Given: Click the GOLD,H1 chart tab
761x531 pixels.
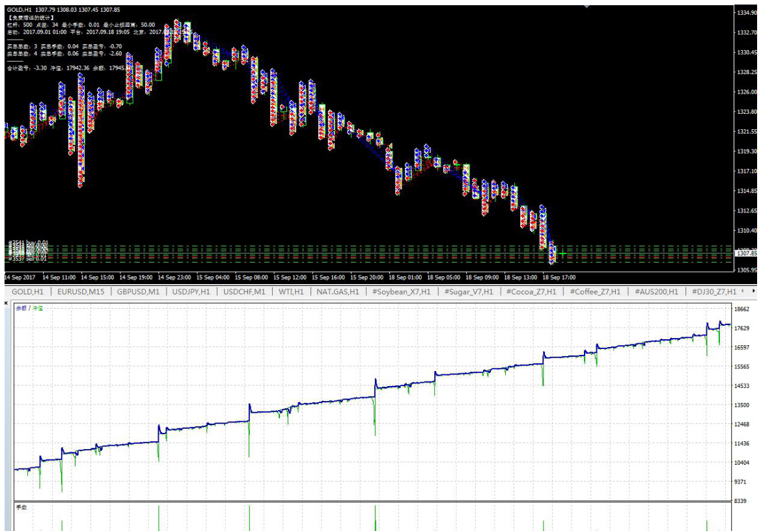Looking at the screenshot, I should (x=27, y=292).
